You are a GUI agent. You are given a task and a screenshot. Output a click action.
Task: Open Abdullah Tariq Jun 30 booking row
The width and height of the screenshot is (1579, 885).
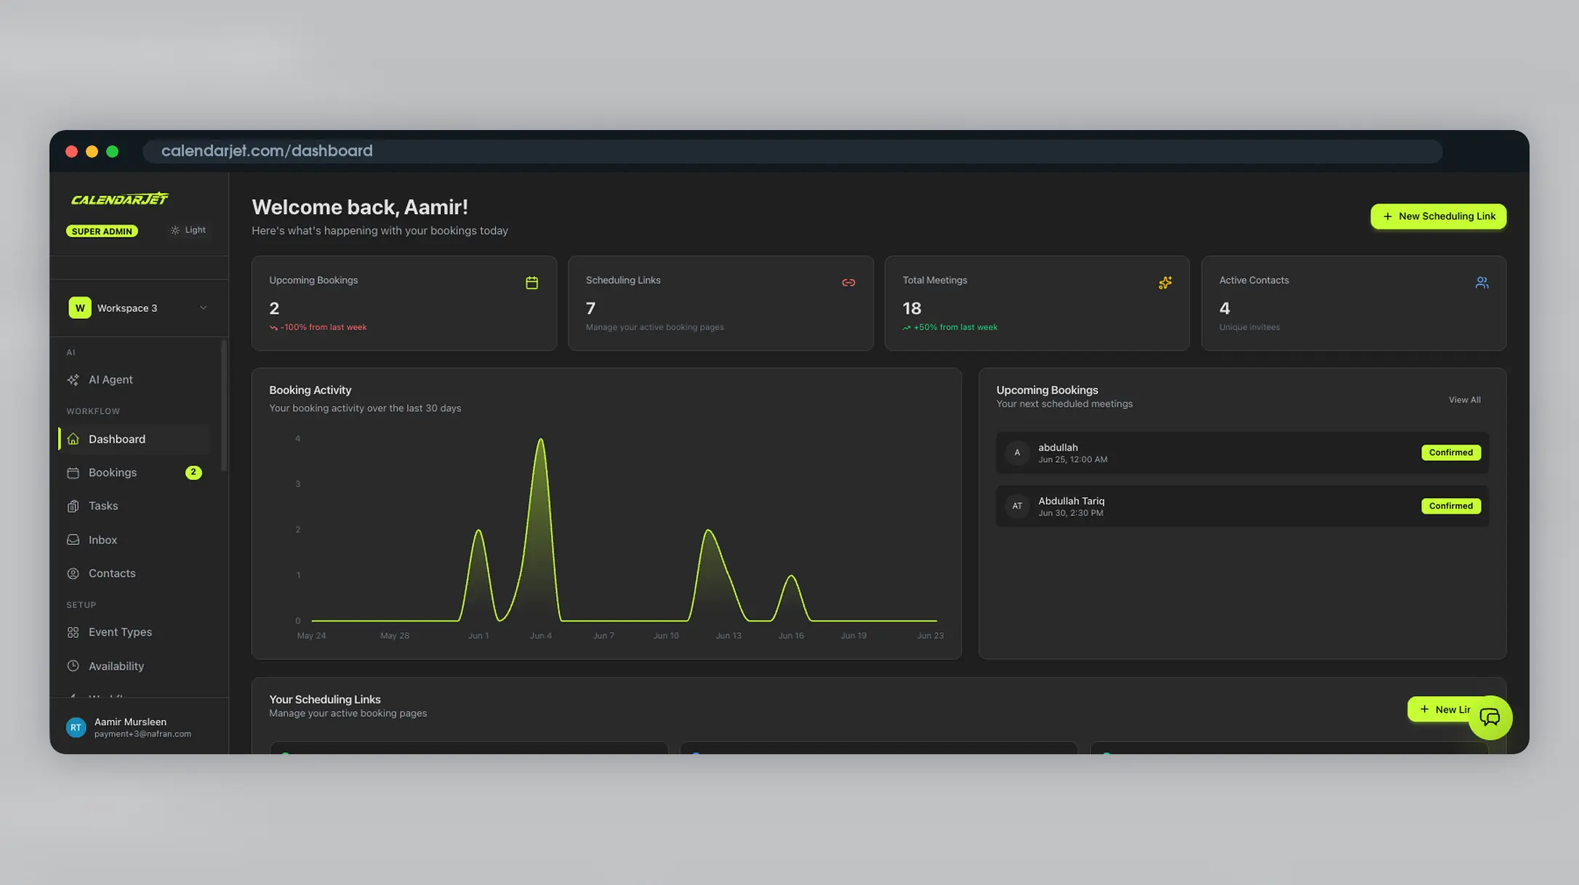1242,506
